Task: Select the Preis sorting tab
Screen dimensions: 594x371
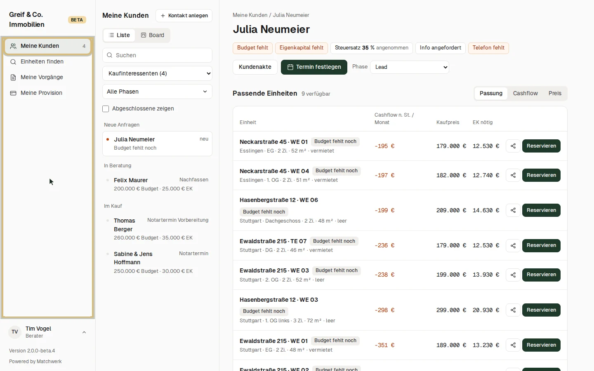Action: (x=555, y=94)
